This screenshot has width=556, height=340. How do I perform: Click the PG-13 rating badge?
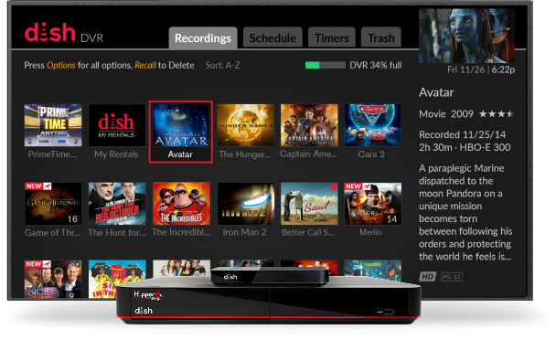[x=452, y=277]
